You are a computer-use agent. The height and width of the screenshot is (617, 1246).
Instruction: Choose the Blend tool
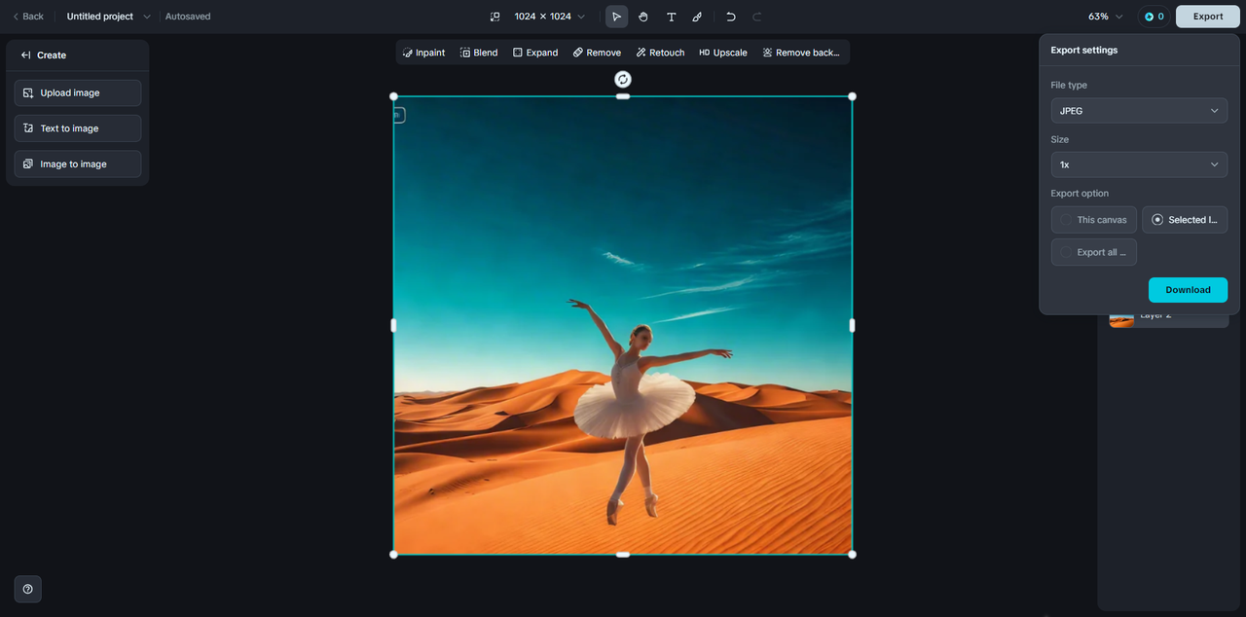[479, 53]
